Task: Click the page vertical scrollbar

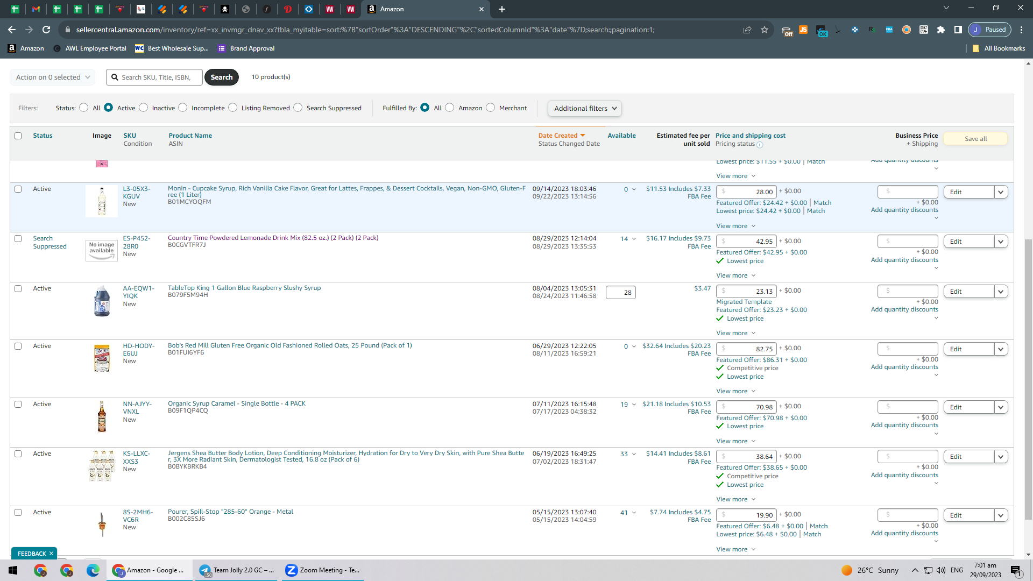Action: click(1028, 379)
